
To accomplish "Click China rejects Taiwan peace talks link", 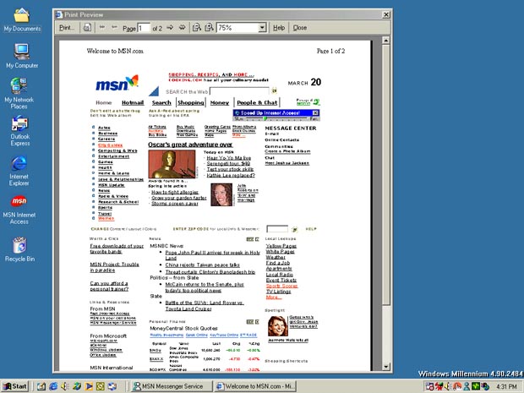I will coord(203,265).
